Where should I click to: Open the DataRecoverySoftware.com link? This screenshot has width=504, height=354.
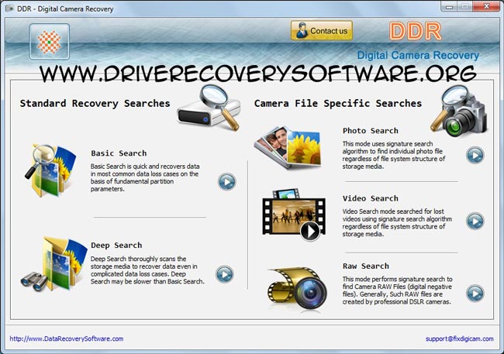(x=67, y=339)
